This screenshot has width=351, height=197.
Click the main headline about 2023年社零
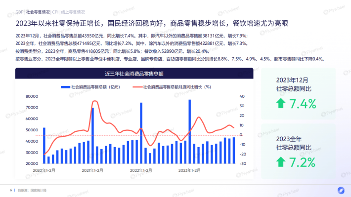coord(152,23)
